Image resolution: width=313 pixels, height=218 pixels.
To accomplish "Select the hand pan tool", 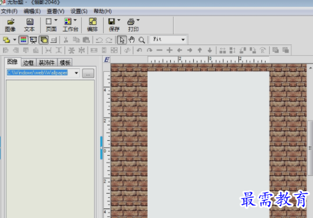I will tap(132, 40).
